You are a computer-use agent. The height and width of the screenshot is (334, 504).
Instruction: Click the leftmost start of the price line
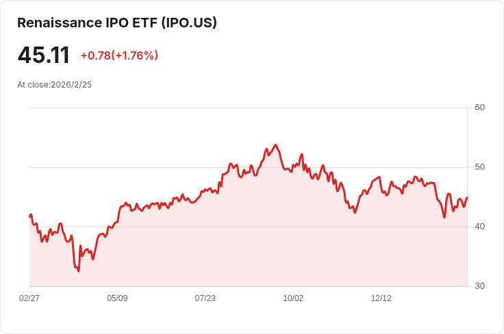pyautogui.click(x=30, y=216)
